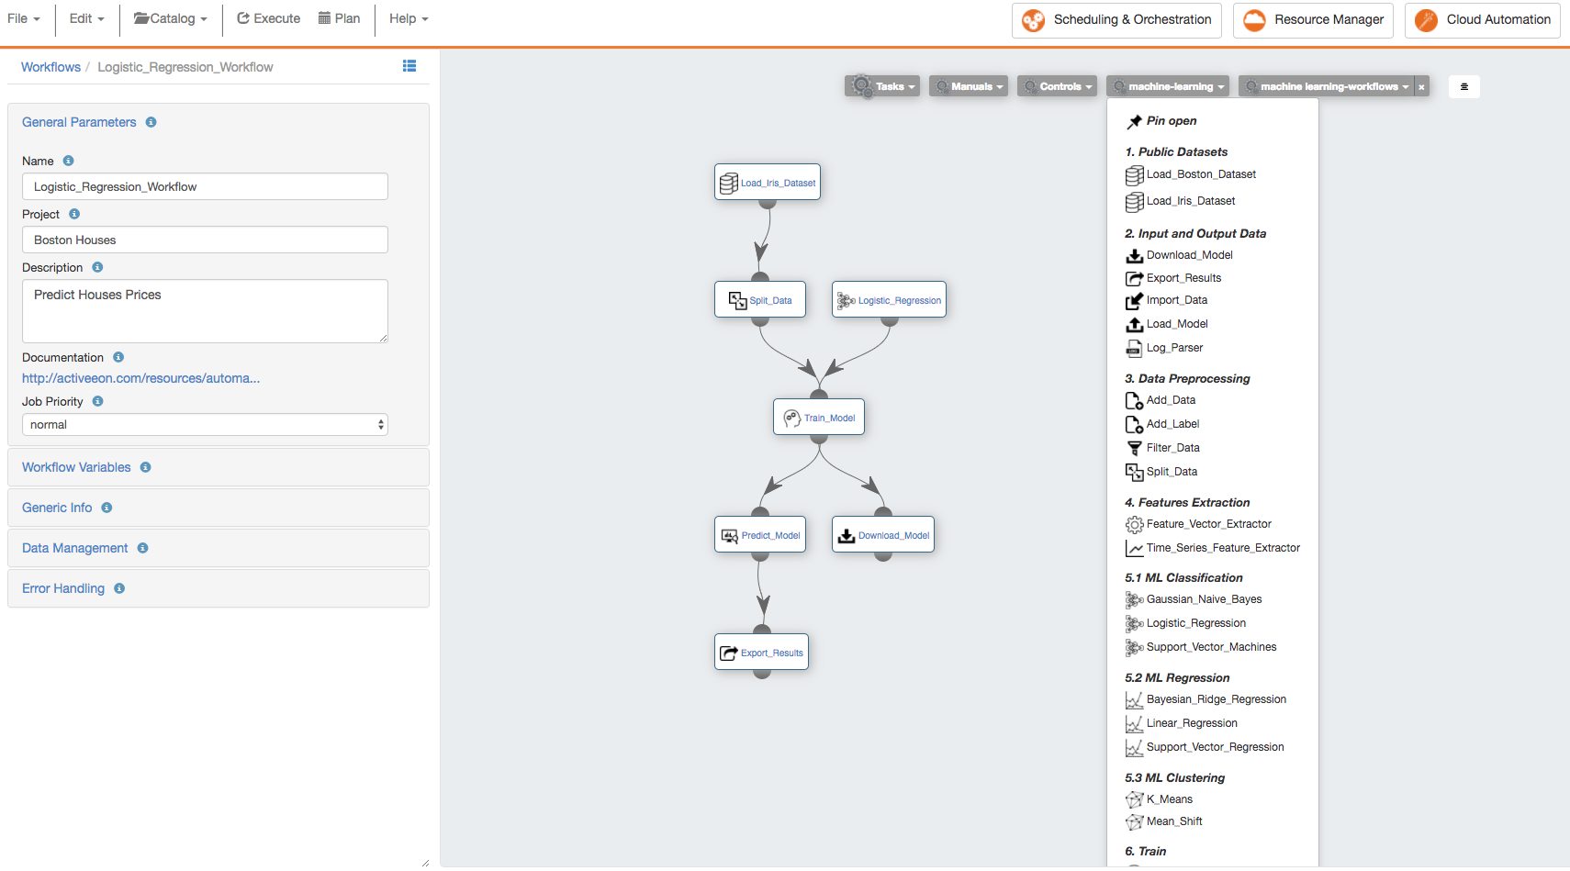Open the Manuals palette dropdown
Screen dimensions: 1570x871
click(x=969, y=86)
